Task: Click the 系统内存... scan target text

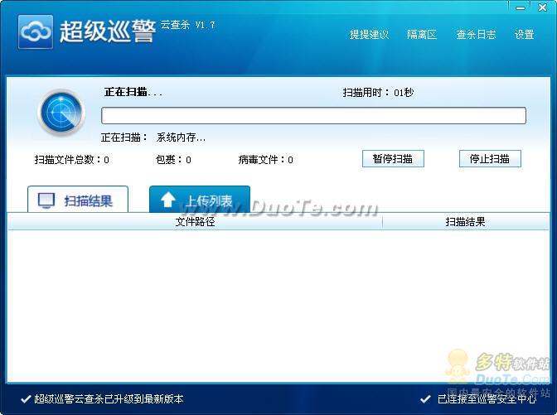Action: coord(181,138)
